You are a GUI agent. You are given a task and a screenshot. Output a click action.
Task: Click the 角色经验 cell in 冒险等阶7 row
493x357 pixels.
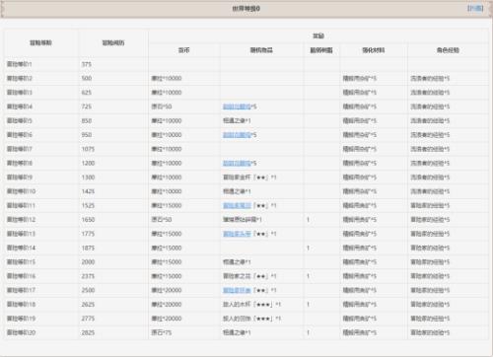[x=430, y=149]
